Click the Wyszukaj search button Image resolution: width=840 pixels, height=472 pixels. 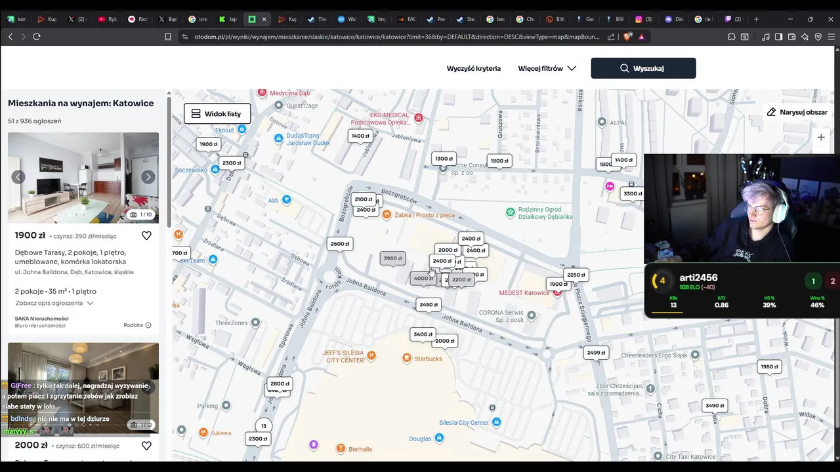pyautogui.click(x=643, y=68)
